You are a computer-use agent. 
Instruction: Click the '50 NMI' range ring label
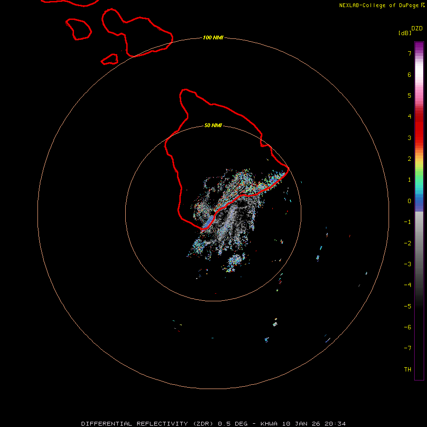tap(213, 125)
